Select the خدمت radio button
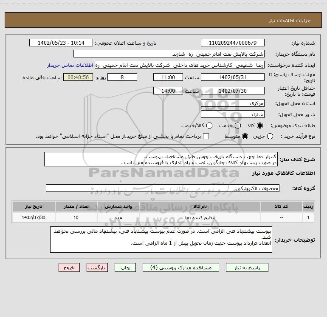 [238, 126]
